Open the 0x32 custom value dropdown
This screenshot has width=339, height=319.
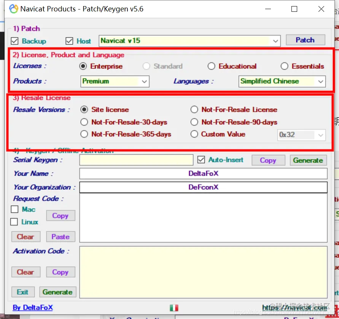pos(301,135)
